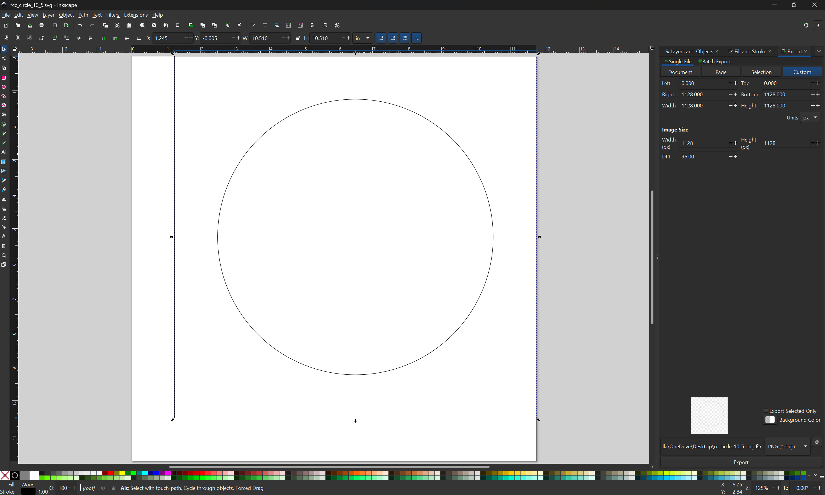Select the Star and polygon tool
825x495 pixels.
pos(4,96)
